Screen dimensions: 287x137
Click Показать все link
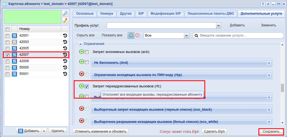coord(112,35)
